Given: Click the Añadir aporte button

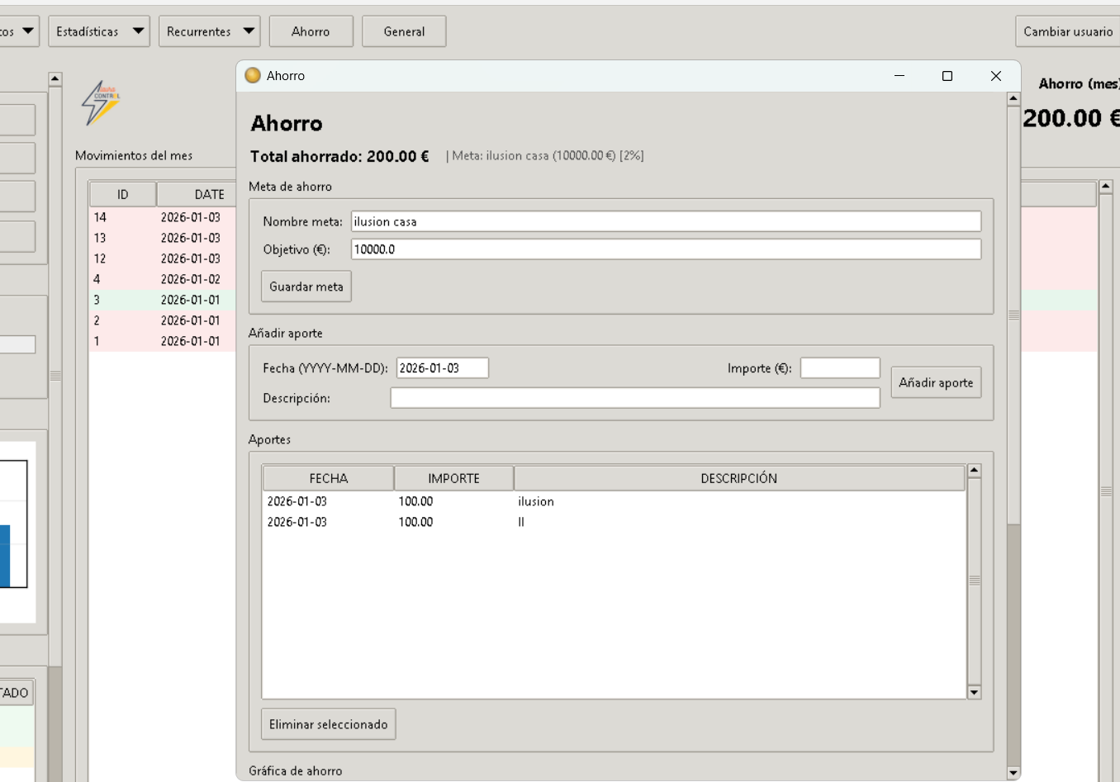Looking at the screenshot, I should [x=936, y=382].
